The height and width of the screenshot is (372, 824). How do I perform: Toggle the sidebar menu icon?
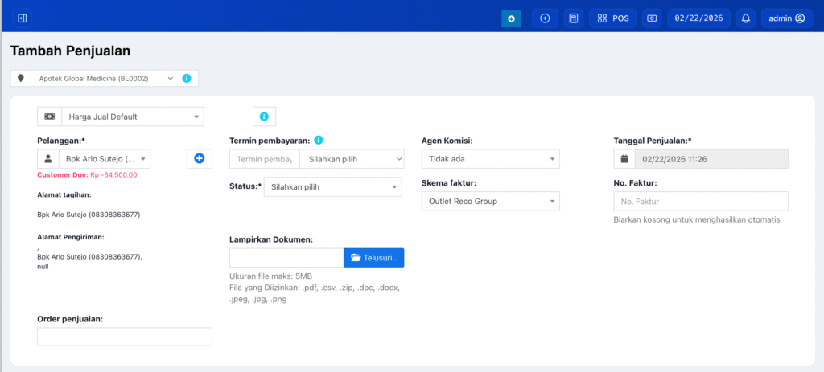(22, 18)
